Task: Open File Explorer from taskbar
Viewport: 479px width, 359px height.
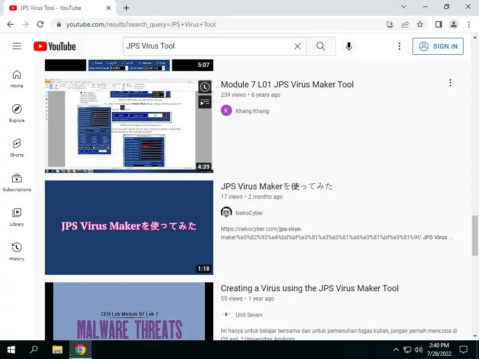Action: pyautogui.click(x=57, y=350)
